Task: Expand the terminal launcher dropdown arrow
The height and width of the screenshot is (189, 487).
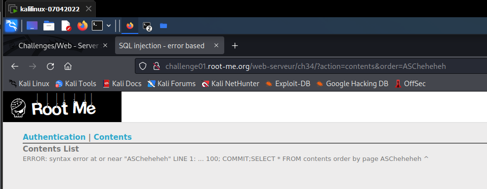Action: click(109, 26)
